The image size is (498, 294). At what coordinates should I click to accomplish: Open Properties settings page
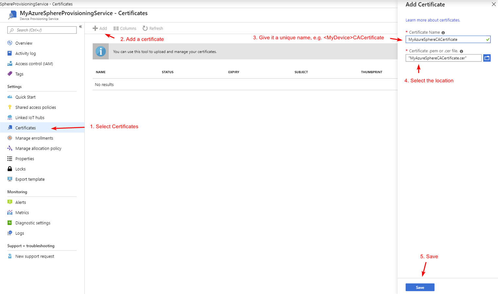coord(25,159)
